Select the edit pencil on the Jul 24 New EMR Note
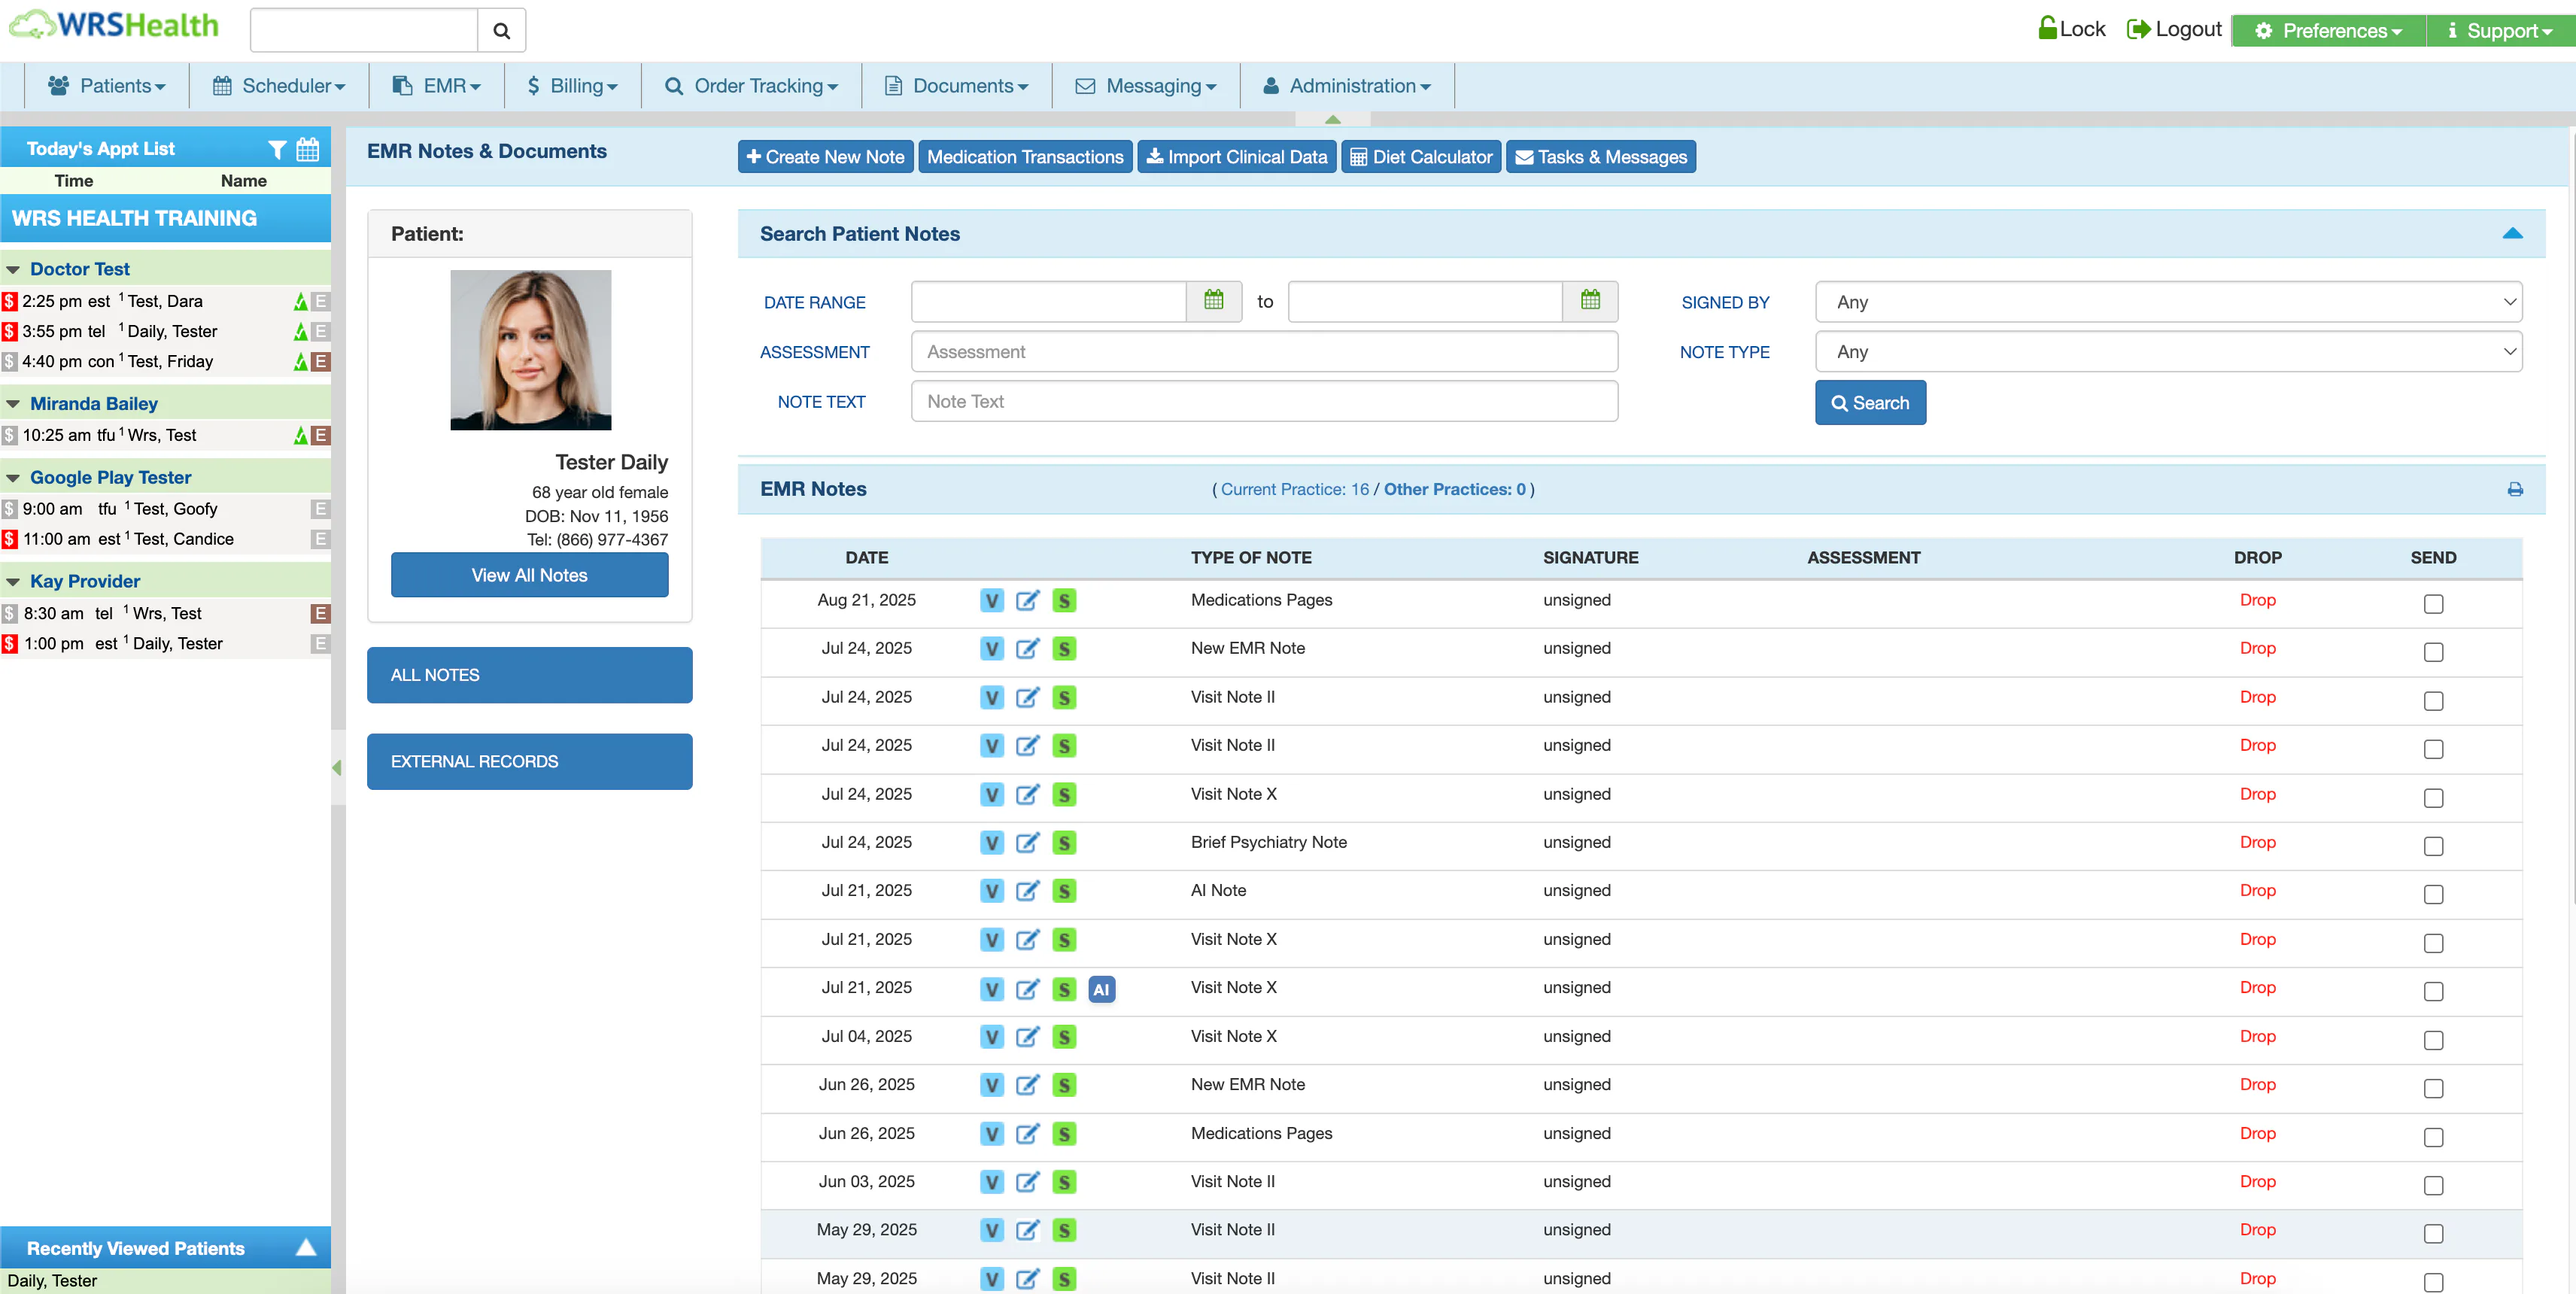 1028,649
